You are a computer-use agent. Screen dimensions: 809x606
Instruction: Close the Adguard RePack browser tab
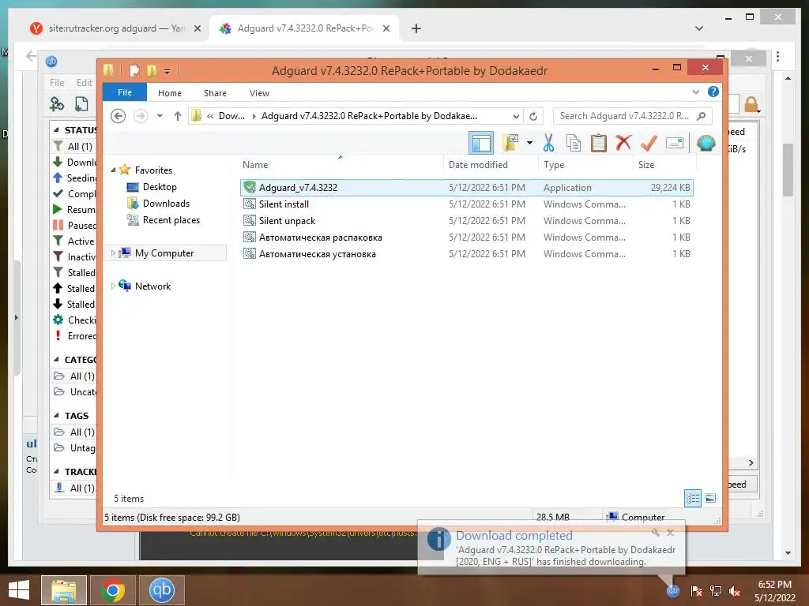point(386,28)
